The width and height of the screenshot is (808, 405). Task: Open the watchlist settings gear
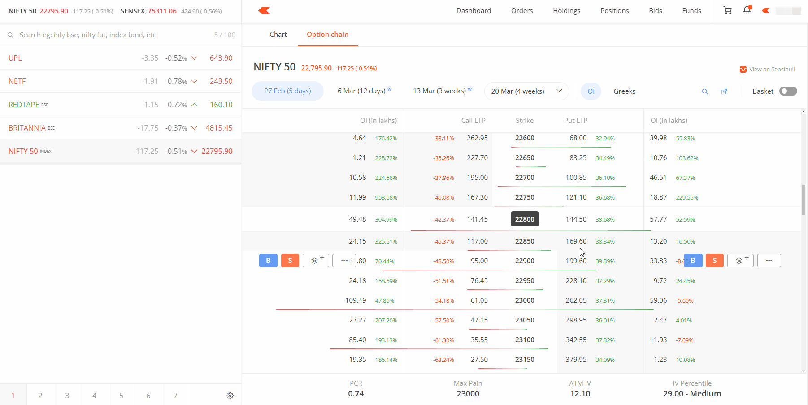pyautogui.click(x=230, y=396)
